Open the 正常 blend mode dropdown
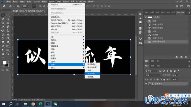The height and width of the screenshot is (107, 191). coord(153,75)
